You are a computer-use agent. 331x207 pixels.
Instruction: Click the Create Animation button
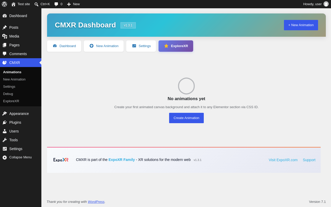[x=186, y=118]
